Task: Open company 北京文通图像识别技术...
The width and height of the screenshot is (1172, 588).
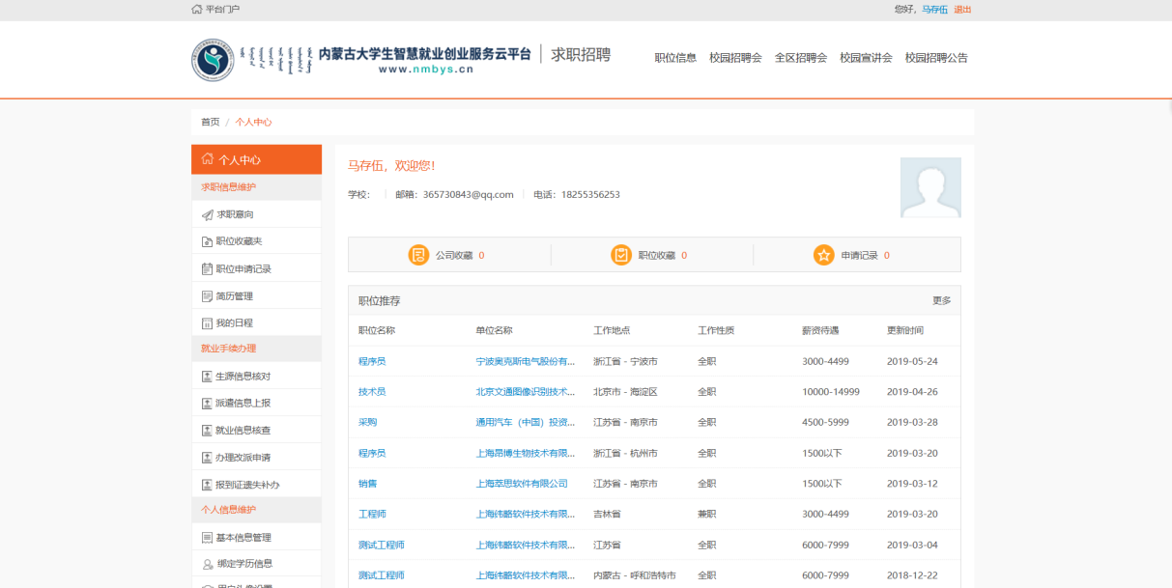Action: (526, 392)
